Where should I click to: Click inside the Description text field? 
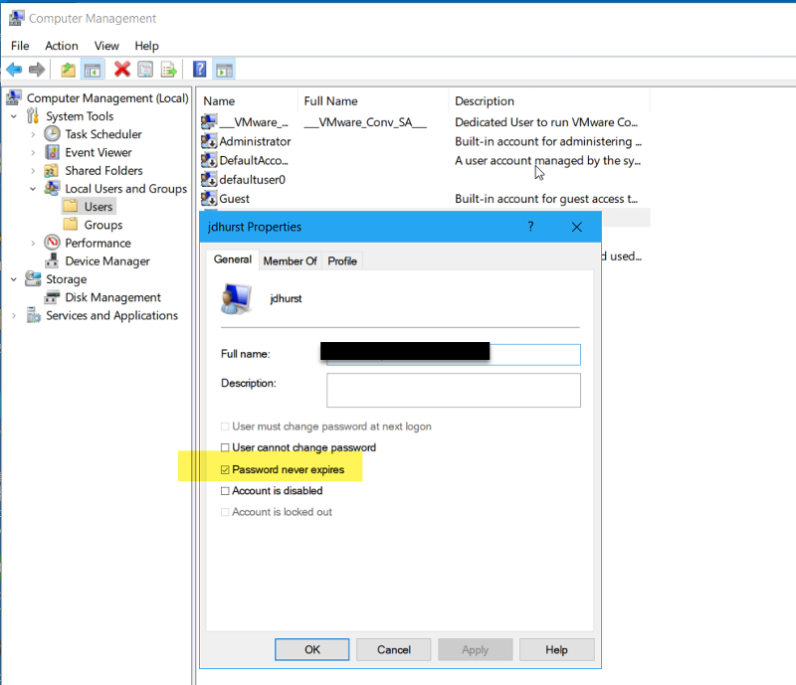coord(453,390)
